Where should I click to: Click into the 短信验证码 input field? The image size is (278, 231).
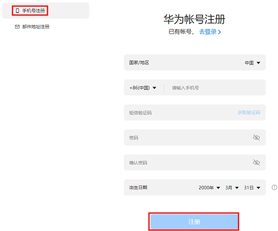point(181,112)
